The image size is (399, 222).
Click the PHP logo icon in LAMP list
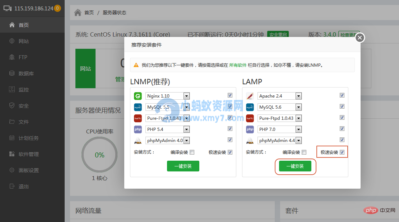[250, 129]
